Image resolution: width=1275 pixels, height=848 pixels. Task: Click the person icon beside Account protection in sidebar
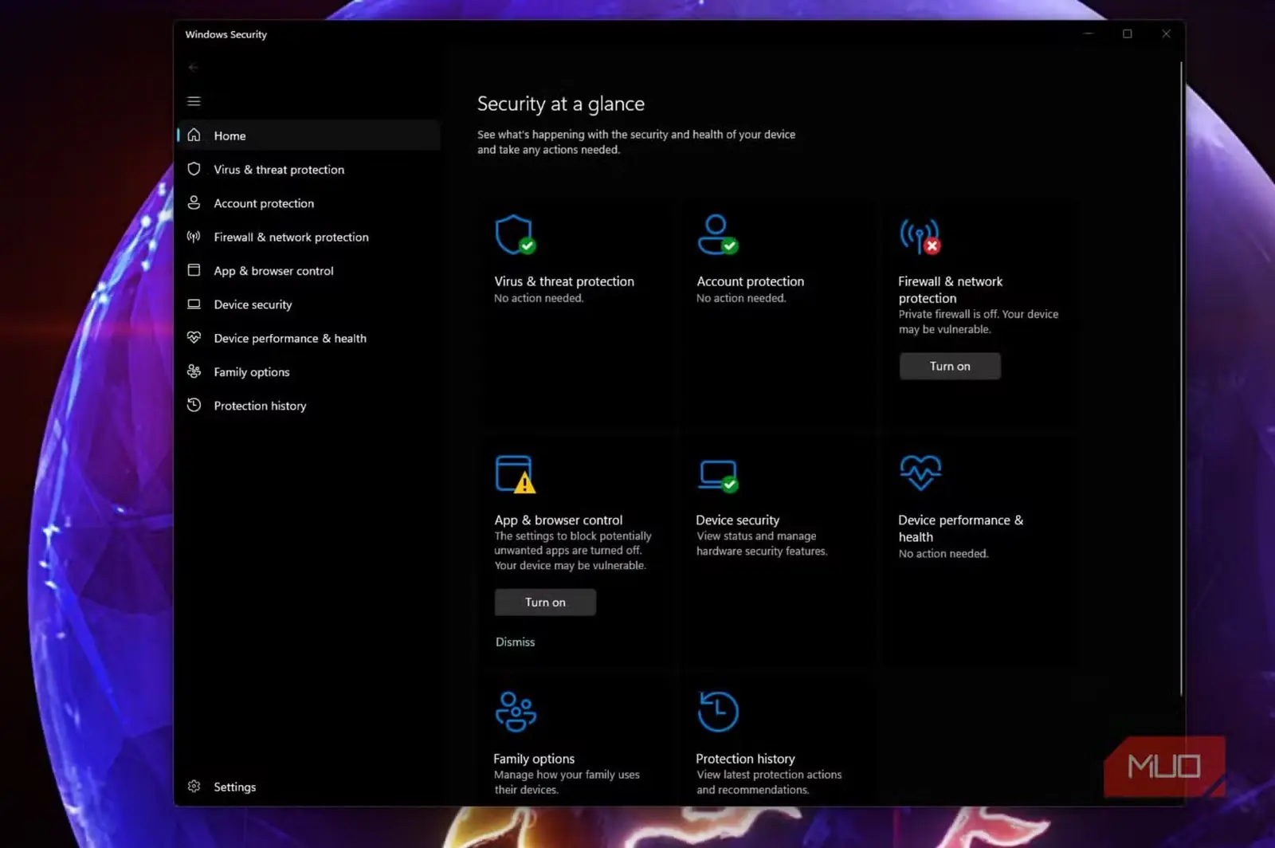click(194, 202)
